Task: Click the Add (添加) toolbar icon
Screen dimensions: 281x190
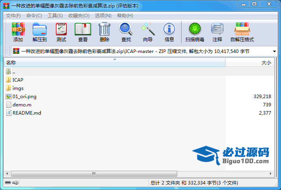Action: 18,29
